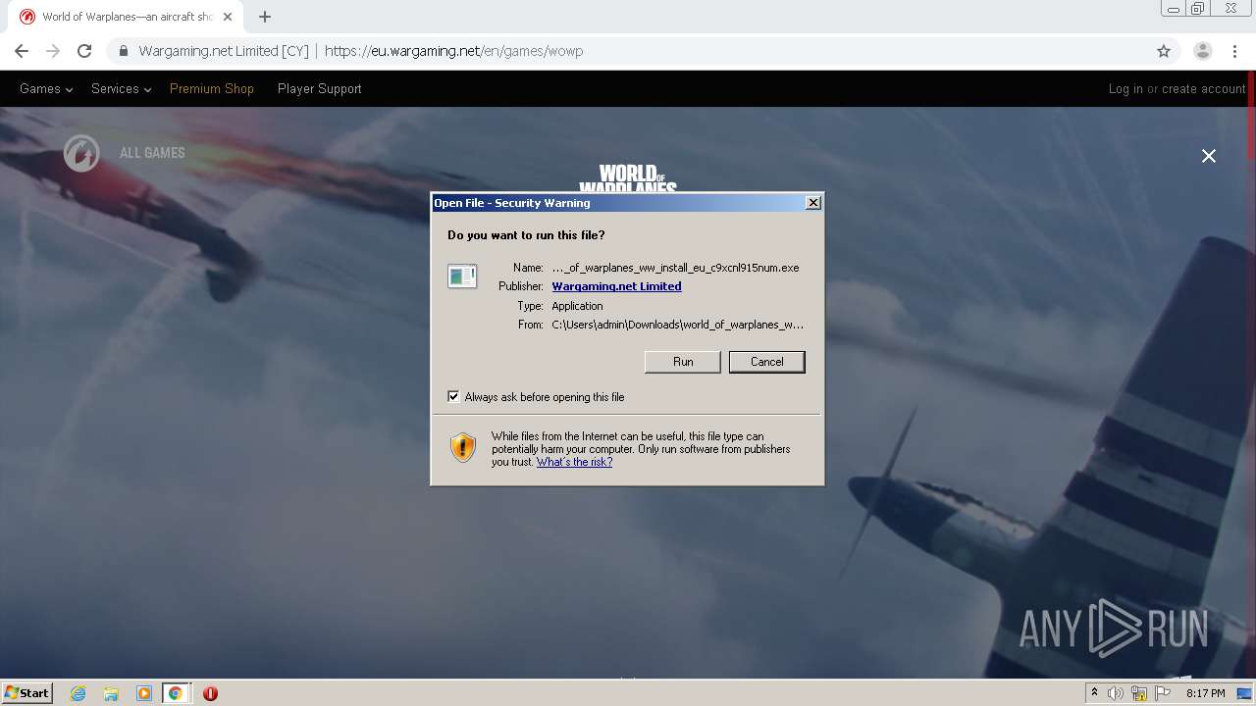
Task: Open the Player Support menu item
Action: click(x=320, y=88)
